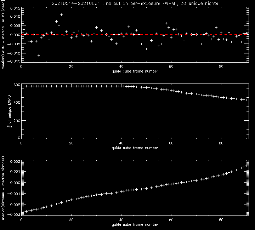Click the '0.000' tick label on the airmass plot

point(15,183)
